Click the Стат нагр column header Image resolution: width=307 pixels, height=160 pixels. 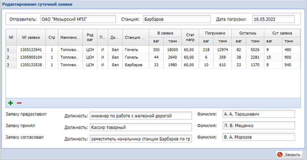coord(190,38)
